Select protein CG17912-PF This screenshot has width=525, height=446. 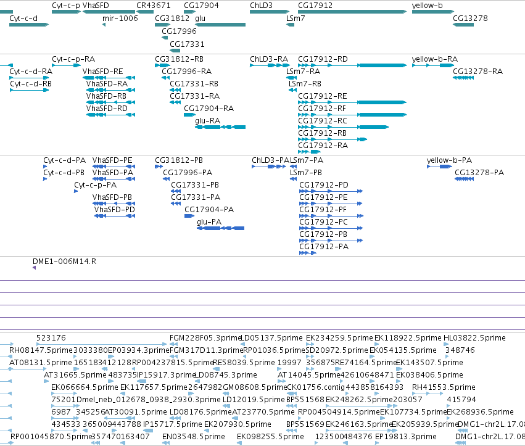(323, 210)
